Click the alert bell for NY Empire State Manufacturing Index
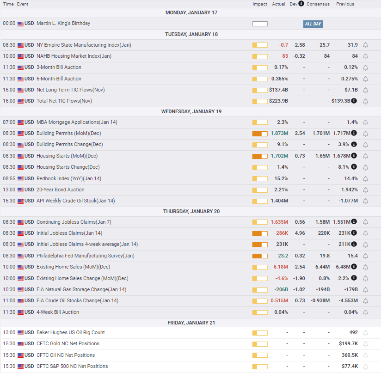Screen dimensions: 381x373 click(x=365, y=45)
